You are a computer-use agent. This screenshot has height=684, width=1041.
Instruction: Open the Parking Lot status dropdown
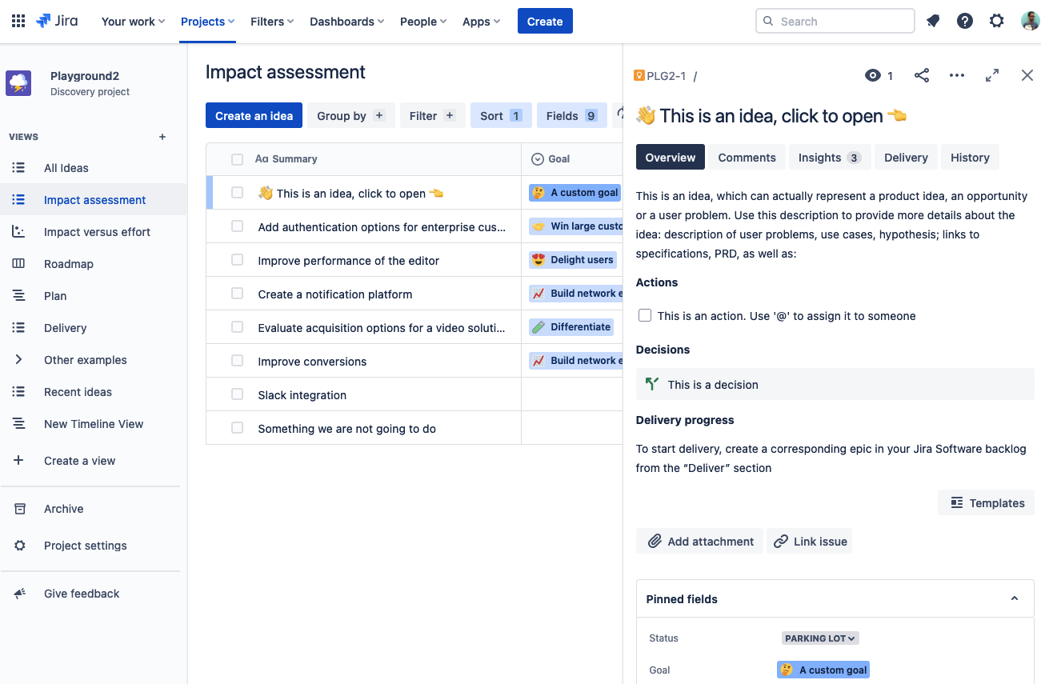pyautogui.click(x=819, y=638)
